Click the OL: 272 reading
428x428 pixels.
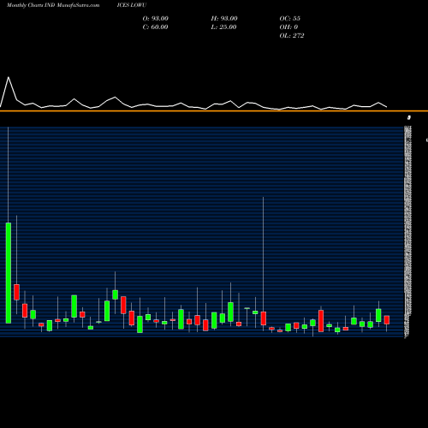[292, 36]
